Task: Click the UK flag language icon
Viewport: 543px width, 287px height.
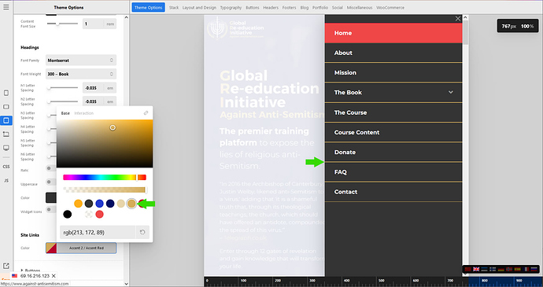Action: click(x=477, y=269)
